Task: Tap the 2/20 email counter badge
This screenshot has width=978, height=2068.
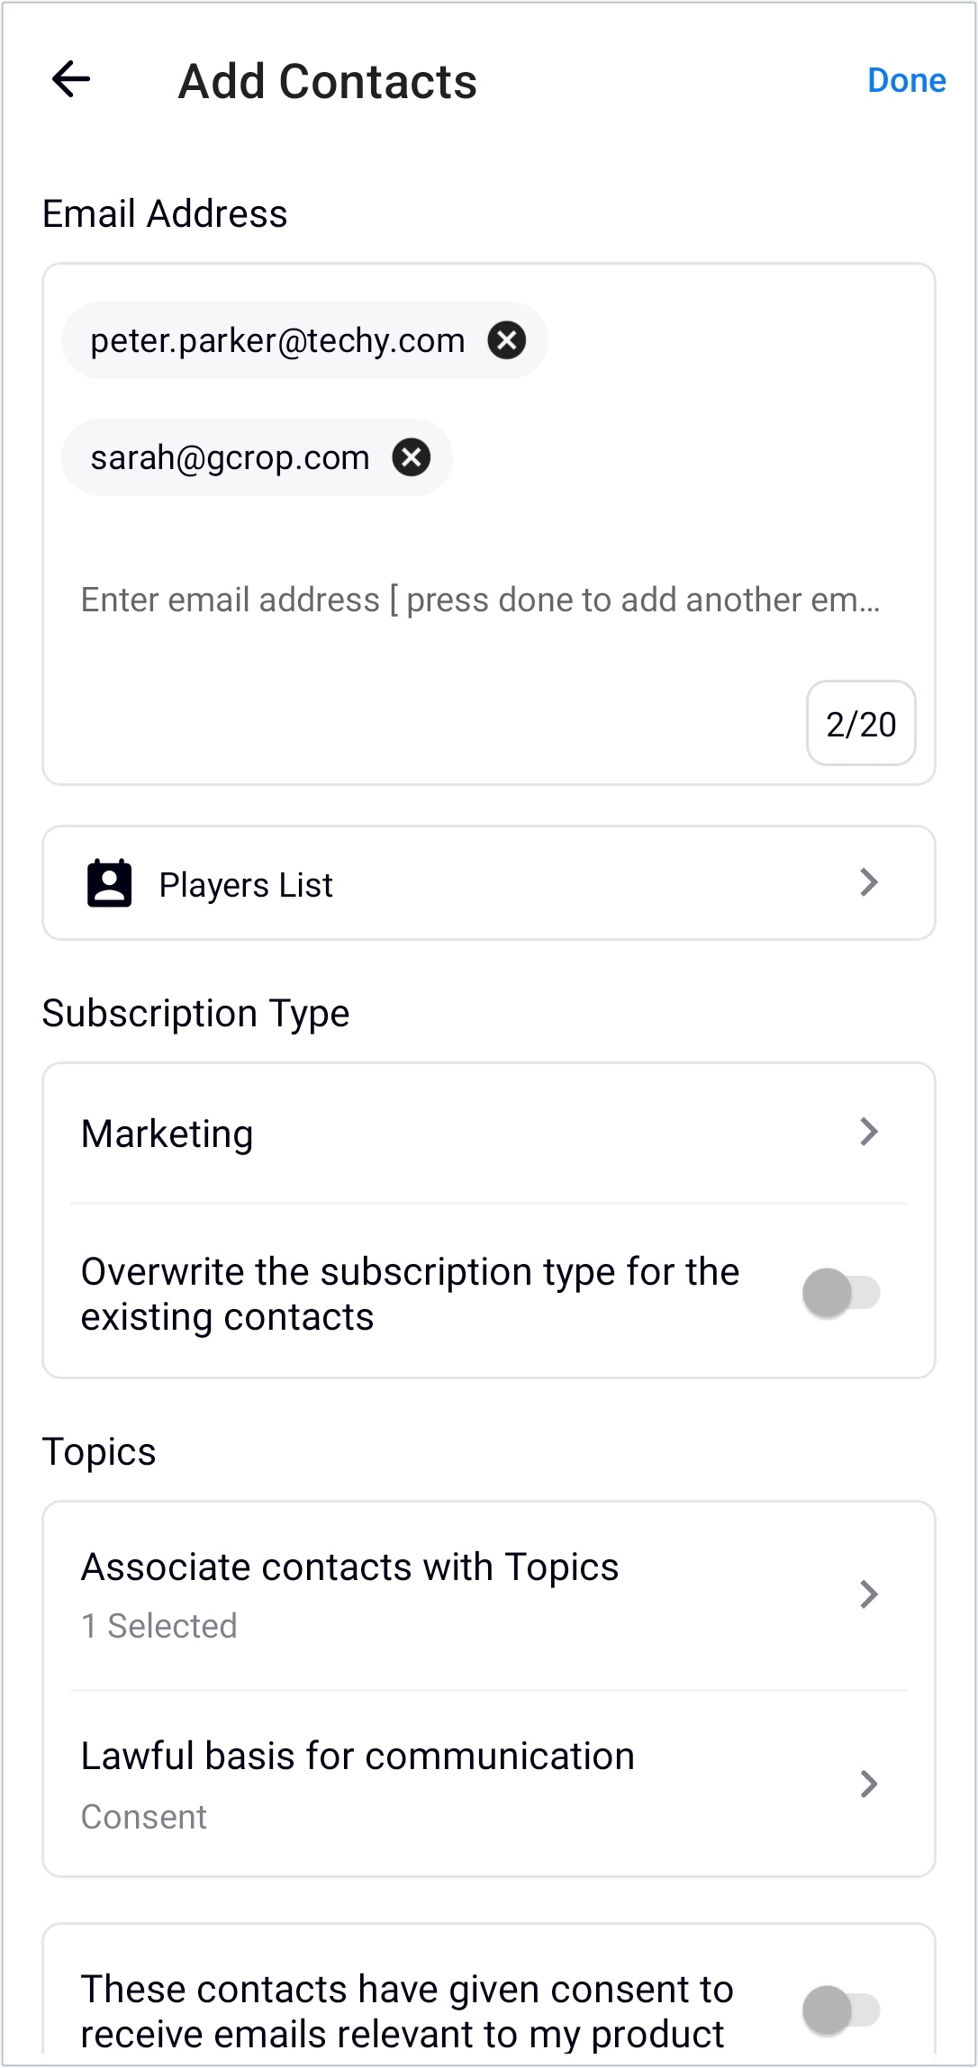Action: point(861,723)
